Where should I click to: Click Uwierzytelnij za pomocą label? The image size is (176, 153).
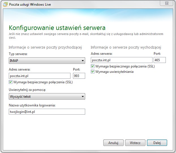(x=27, y=90)
